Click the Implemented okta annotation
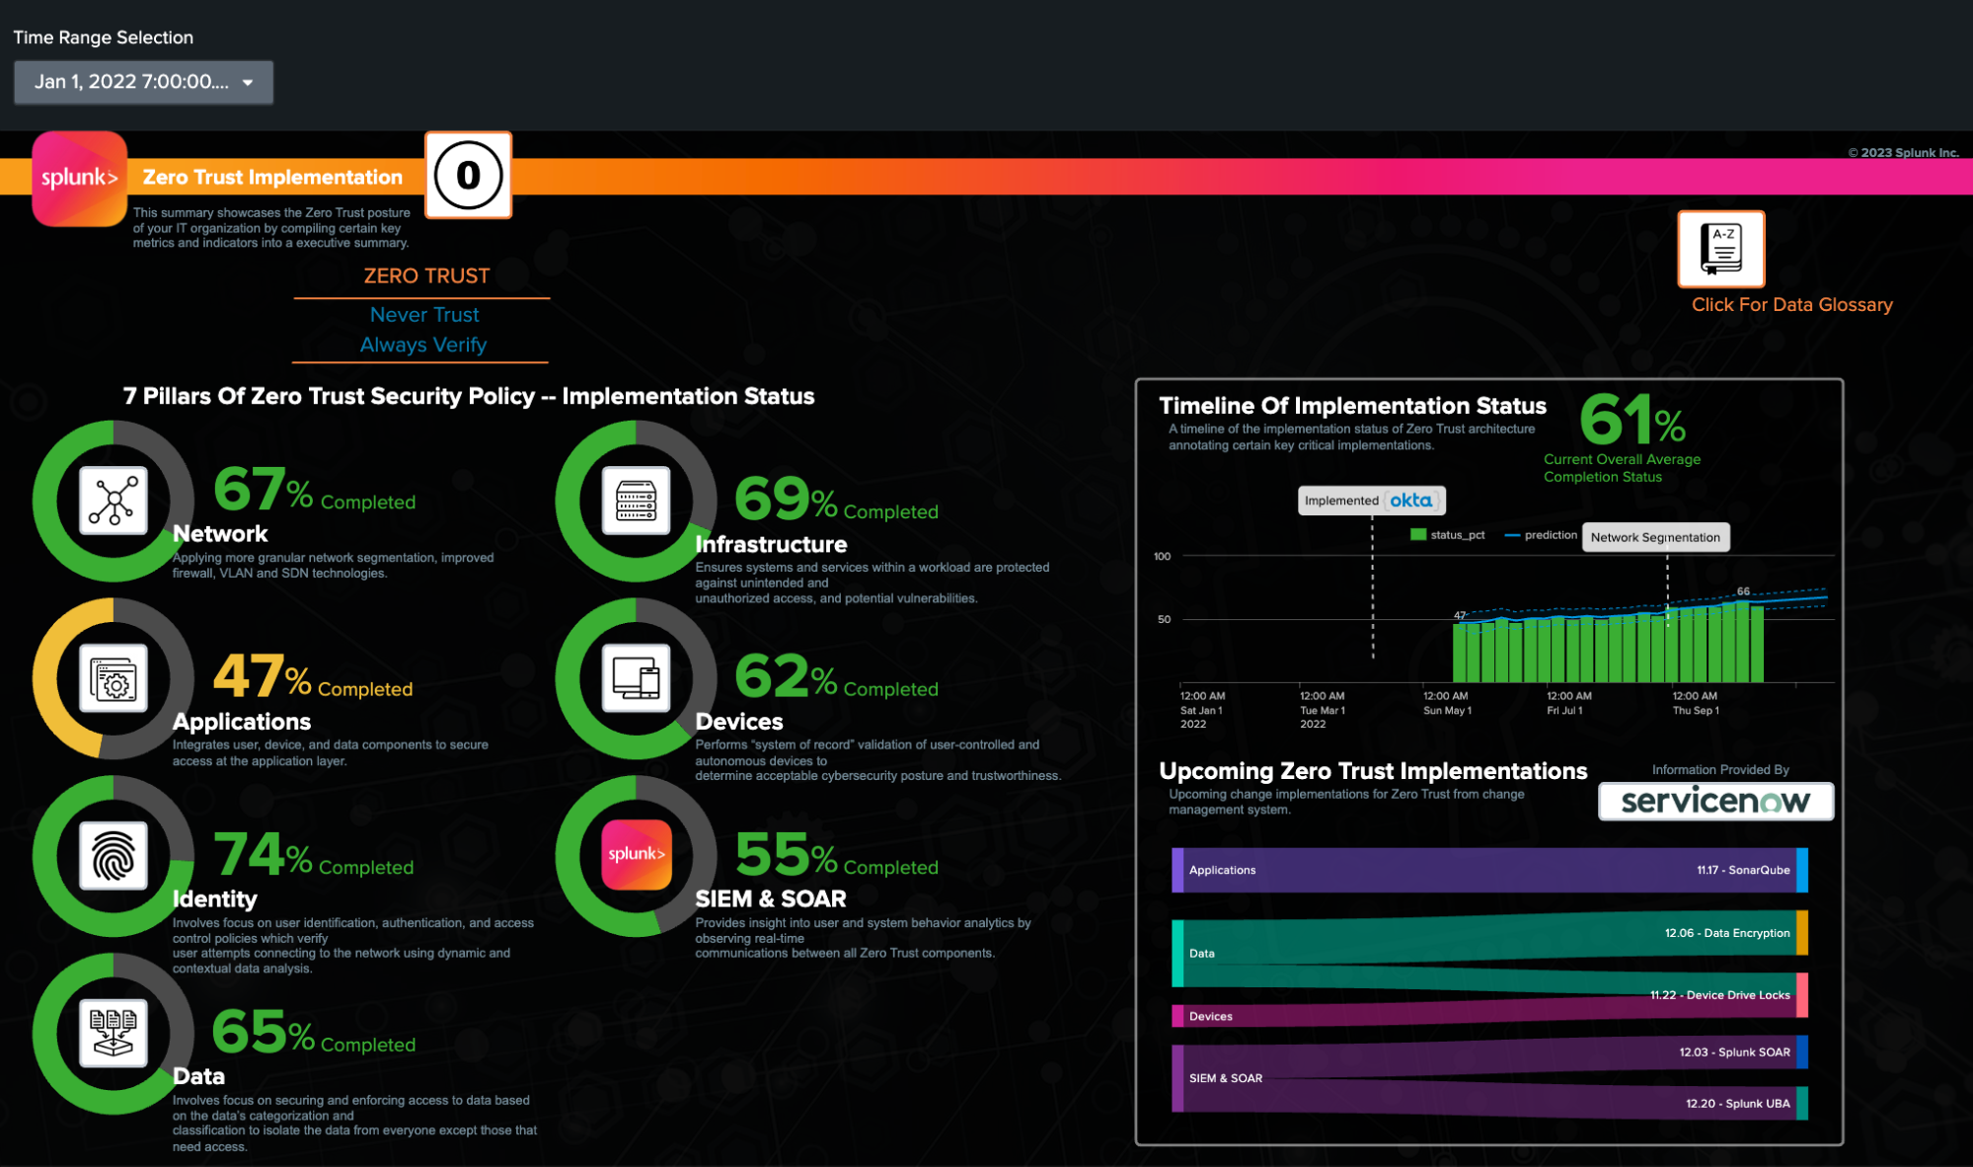Viewport: 1973px width, 1167px height. pyautogui.click(x=1371, y=501)
